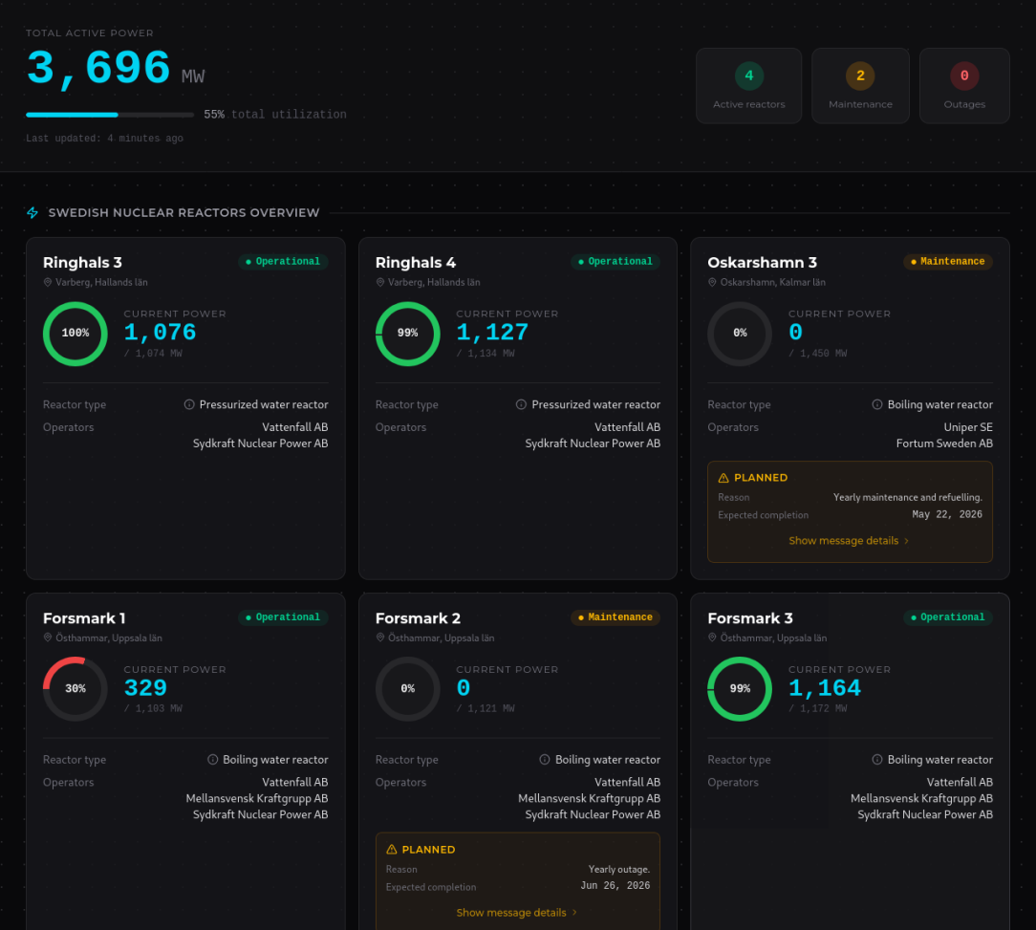Click the Operational status pill on Ringhals 3
The width and height of the screenshot is (1036, 930).
[x=283, y=262]
